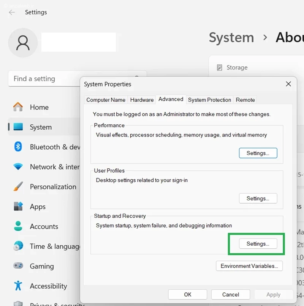Screen dimensions: 304x306
Task: Open the Hardware tab
Action: point(142,100)
